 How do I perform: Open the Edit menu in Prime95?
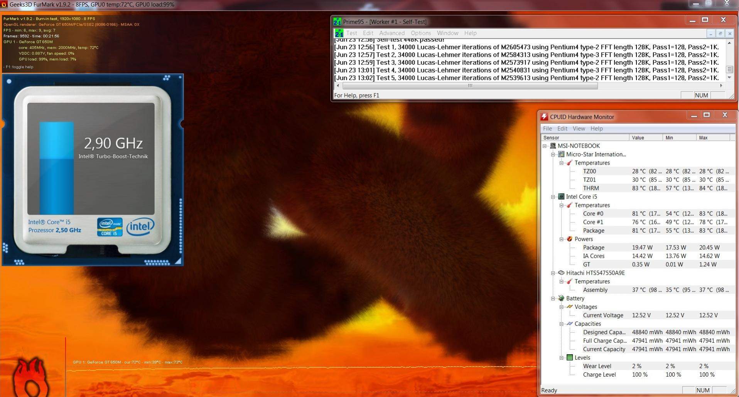(x=368, y=33)
